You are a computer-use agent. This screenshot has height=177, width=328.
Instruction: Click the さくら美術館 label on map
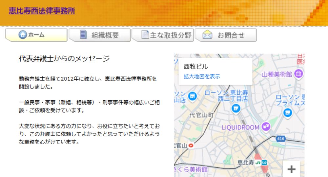coord(192,169)
